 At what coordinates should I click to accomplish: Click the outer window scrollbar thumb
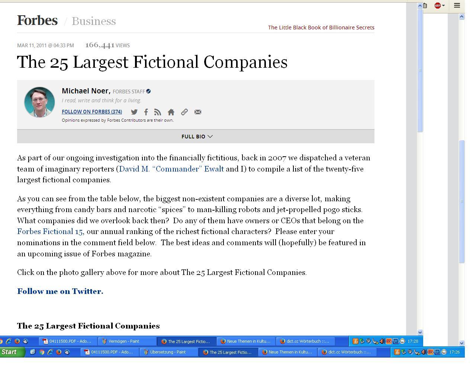[462, 201]
